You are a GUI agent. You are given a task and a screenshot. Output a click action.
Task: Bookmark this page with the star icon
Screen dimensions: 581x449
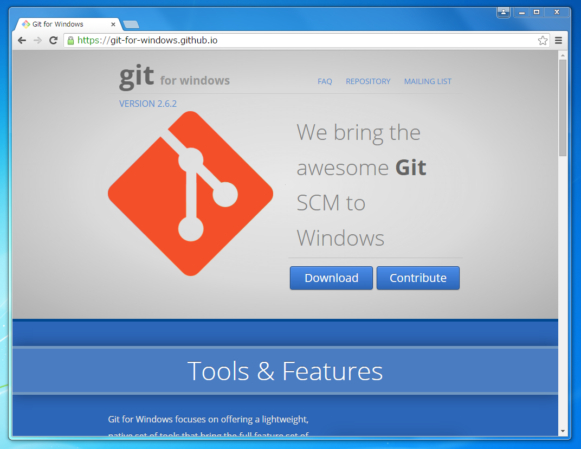click(x=542, y=40)
